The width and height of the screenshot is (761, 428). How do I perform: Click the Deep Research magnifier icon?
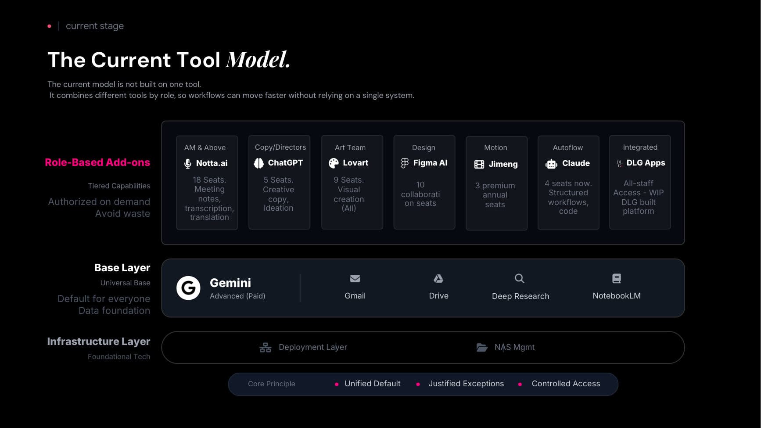coord(519,278)
